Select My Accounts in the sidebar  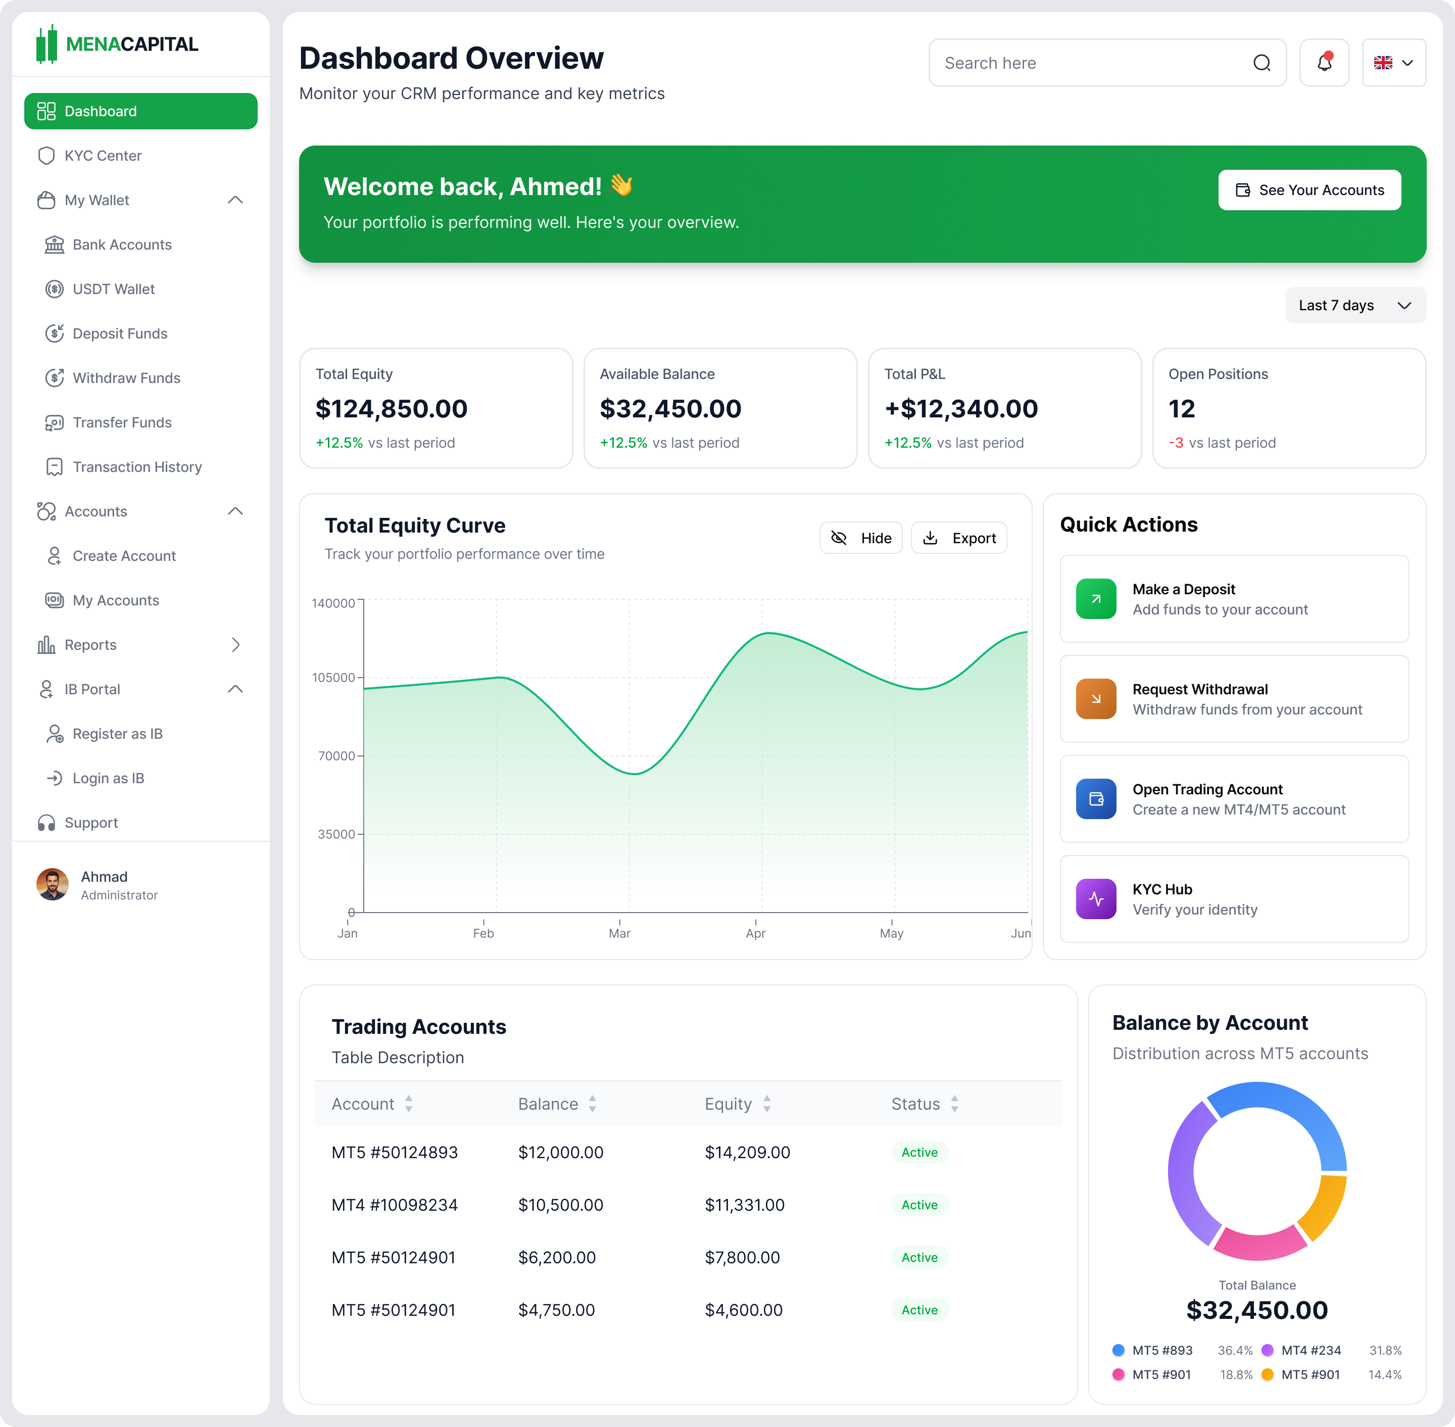[x=141, y=600]
